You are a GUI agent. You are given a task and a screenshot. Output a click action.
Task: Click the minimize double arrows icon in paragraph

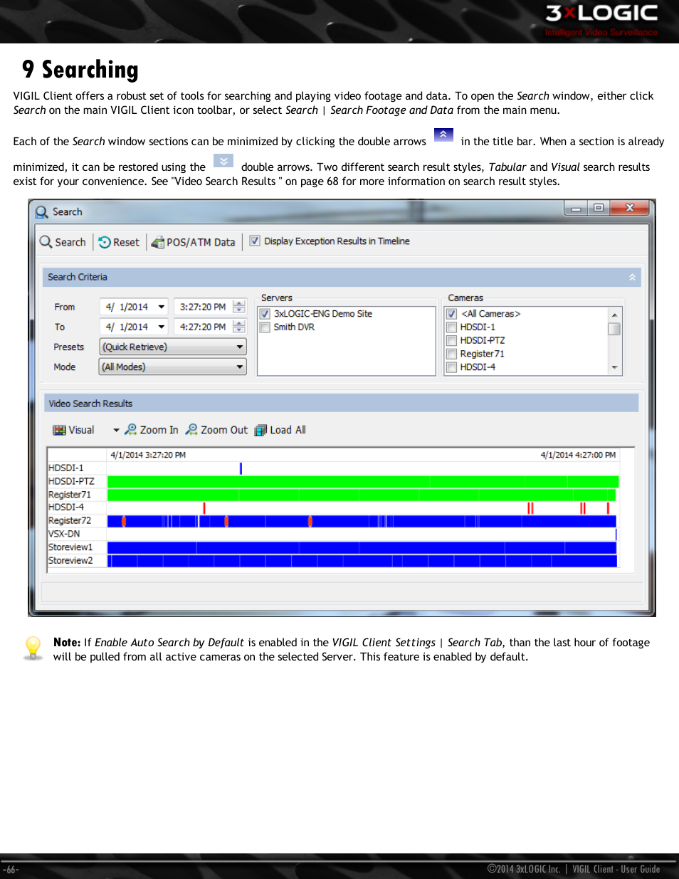point(443,135)
